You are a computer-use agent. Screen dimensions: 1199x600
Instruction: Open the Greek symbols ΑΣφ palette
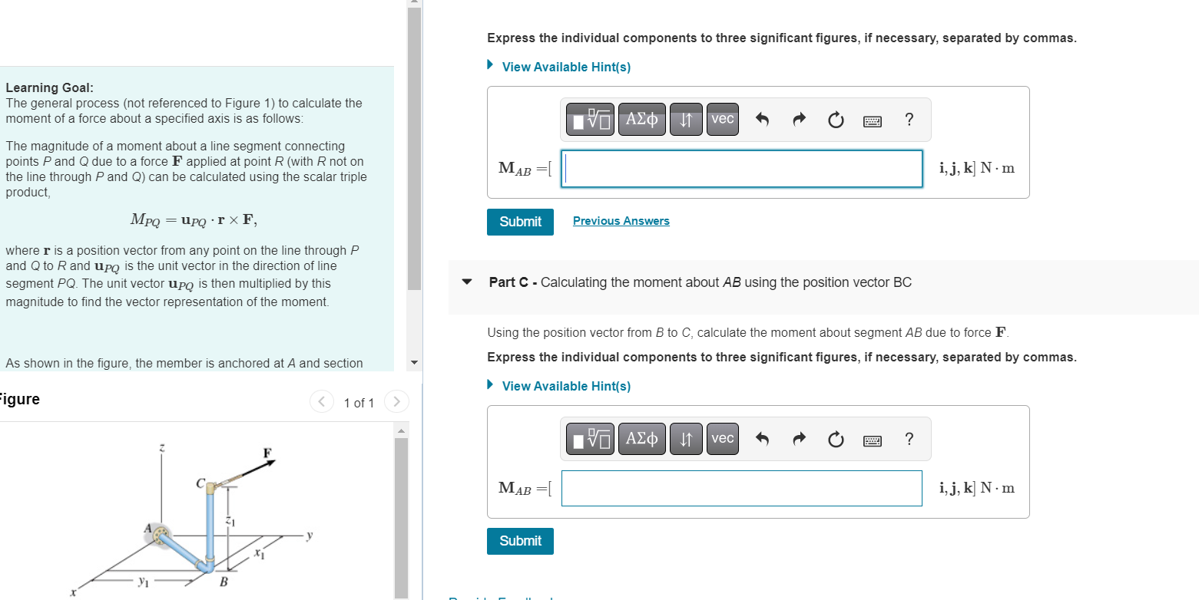tap(641, 120)
